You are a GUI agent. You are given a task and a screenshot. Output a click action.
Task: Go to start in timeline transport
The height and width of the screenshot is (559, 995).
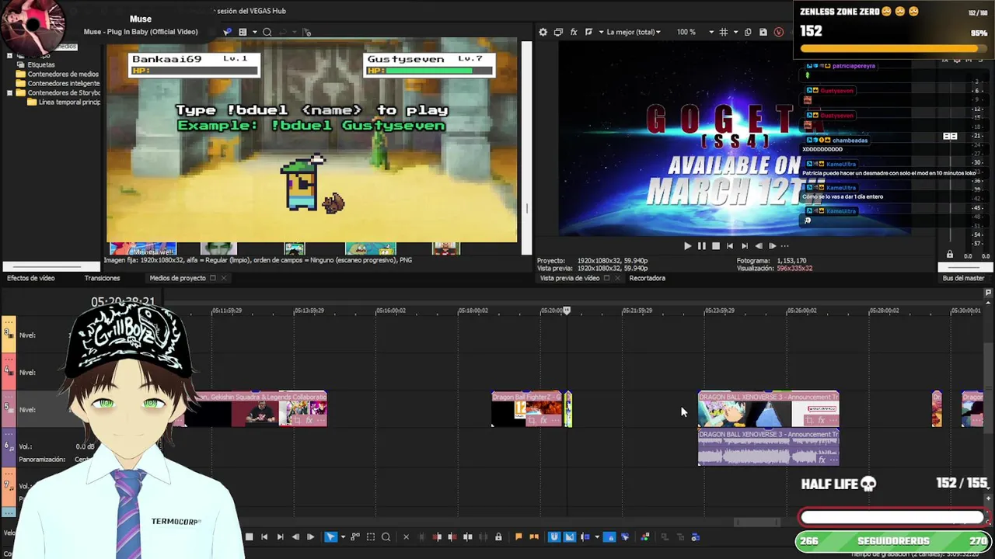[264, 536]
